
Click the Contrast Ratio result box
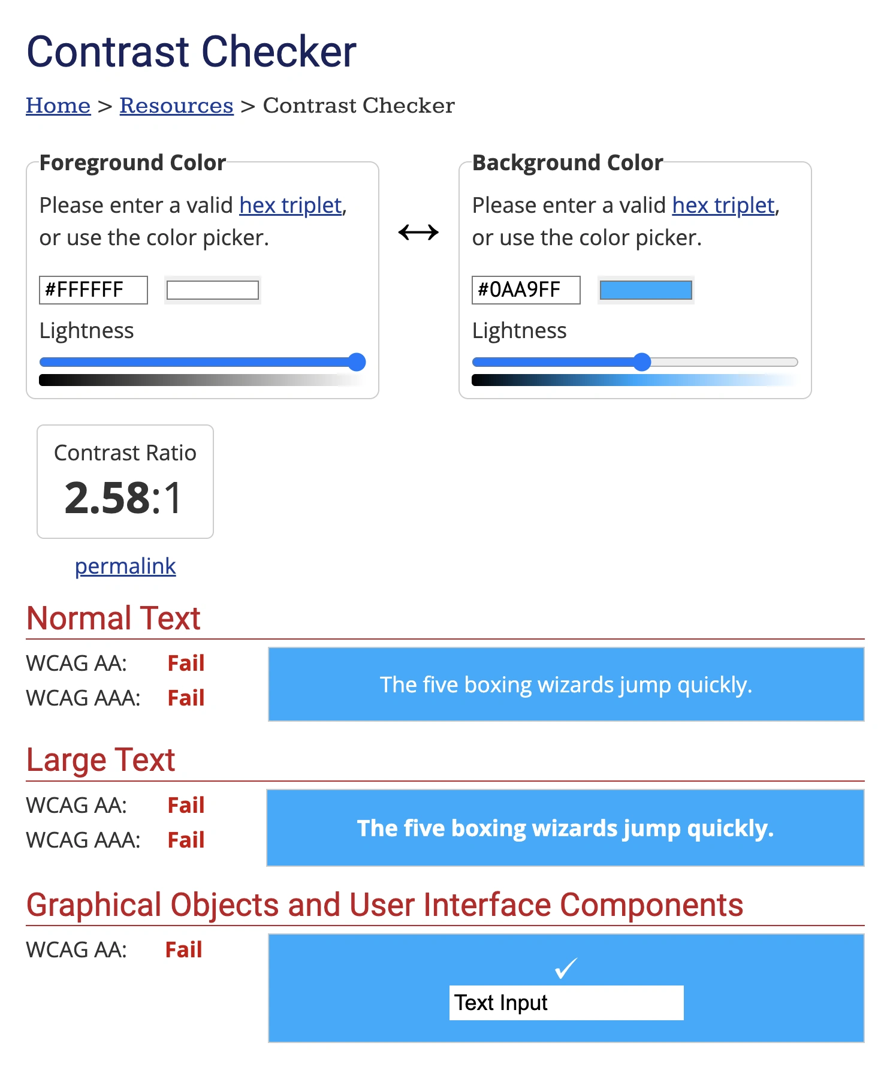coord(125,481)
